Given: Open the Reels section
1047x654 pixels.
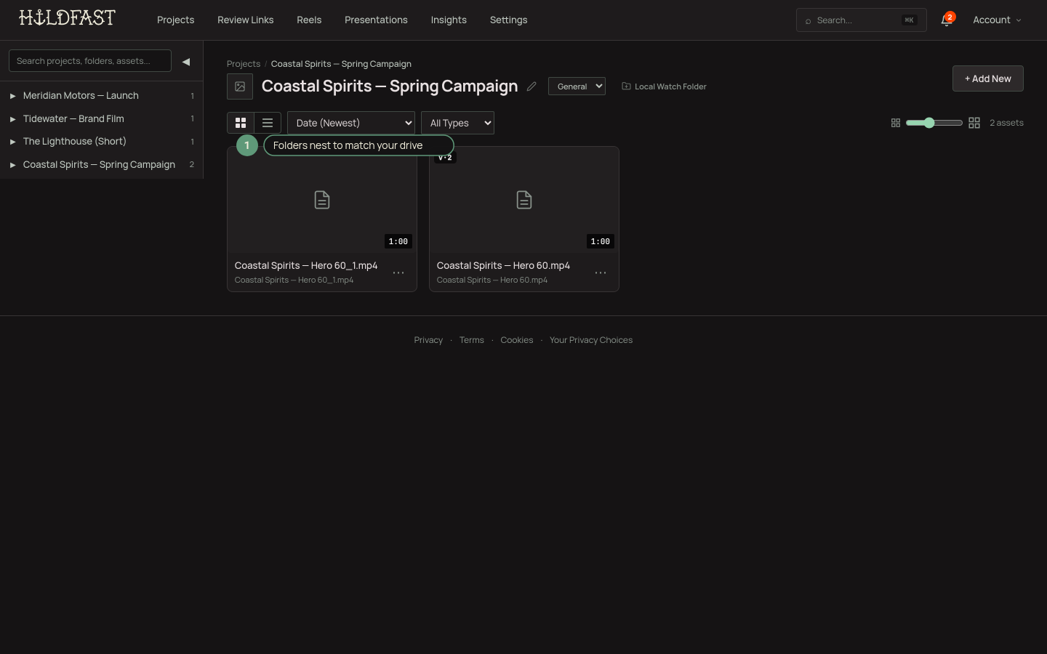Looking at the screenshot, I should (309, 20).
